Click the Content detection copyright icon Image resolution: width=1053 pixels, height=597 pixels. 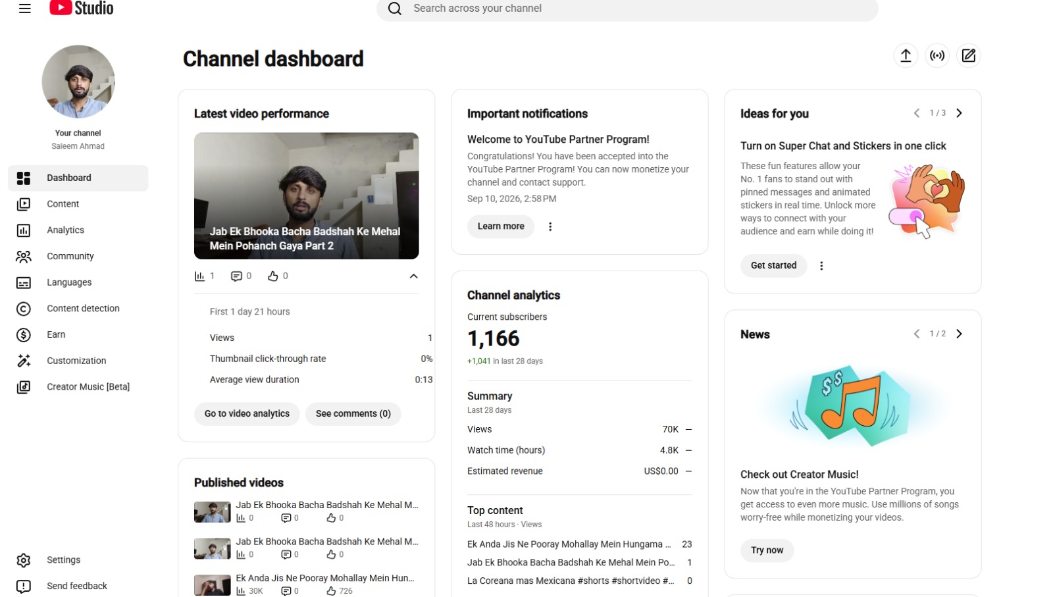click(24, 309)
